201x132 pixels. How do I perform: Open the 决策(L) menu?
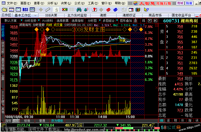pyautogui.click(x=66, y=3)
